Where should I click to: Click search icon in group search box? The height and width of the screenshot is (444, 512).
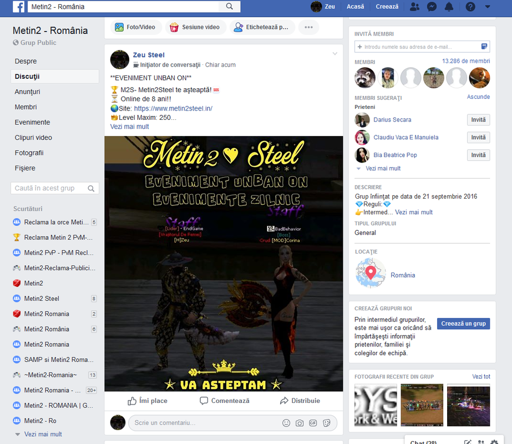coord(91,189)
